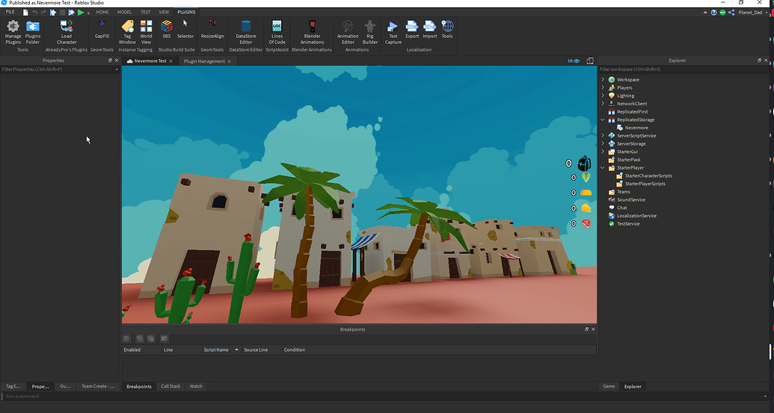
Task: Expand the Players tree node
Action: pos(603,87)
